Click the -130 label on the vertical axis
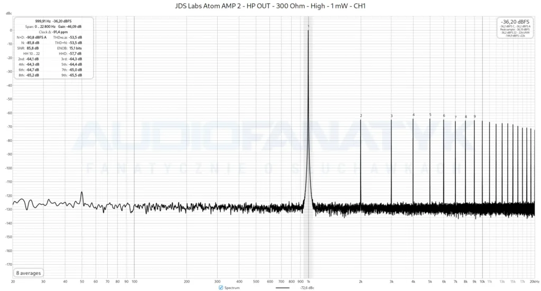 pos(8,209)
